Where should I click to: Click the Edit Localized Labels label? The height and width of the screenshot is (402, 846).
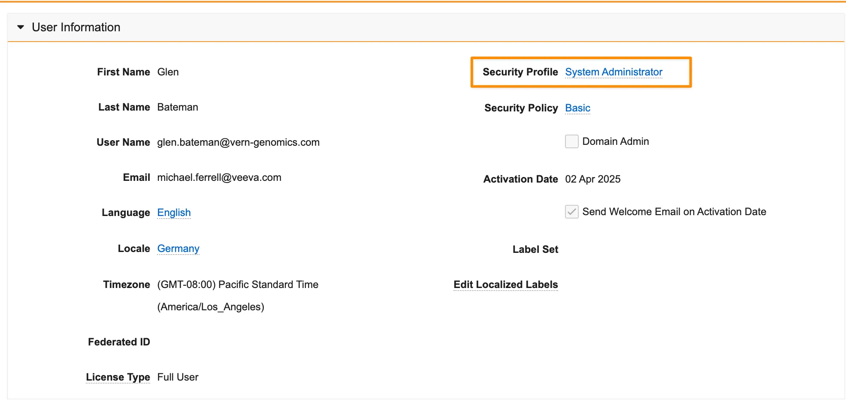click(505, 285)
